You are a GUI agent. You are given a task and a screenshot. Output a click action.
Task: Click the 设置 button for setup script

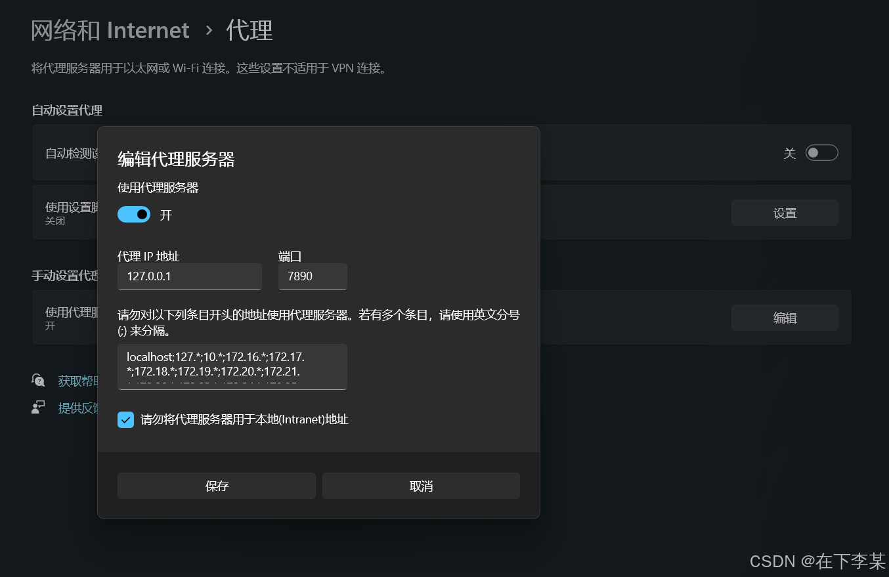pos(785,213)
